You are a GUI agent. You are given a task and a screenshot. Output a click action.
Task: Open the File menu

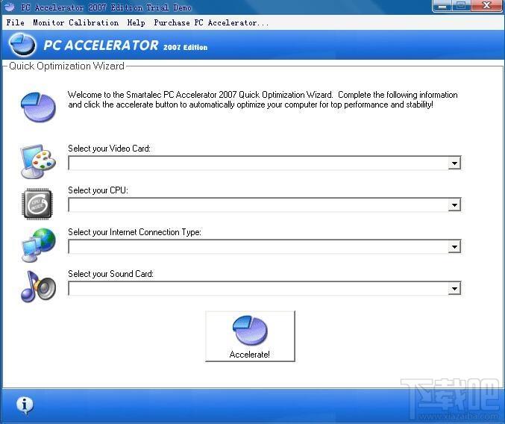[x=16, y=22]
